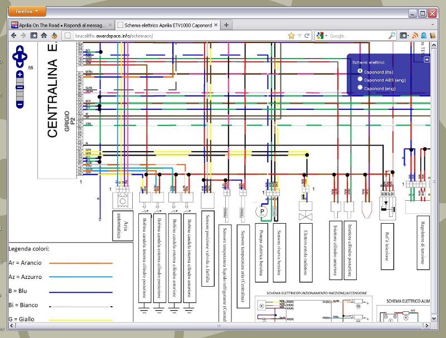Focus the Google search box

click(x=358, y=36)
